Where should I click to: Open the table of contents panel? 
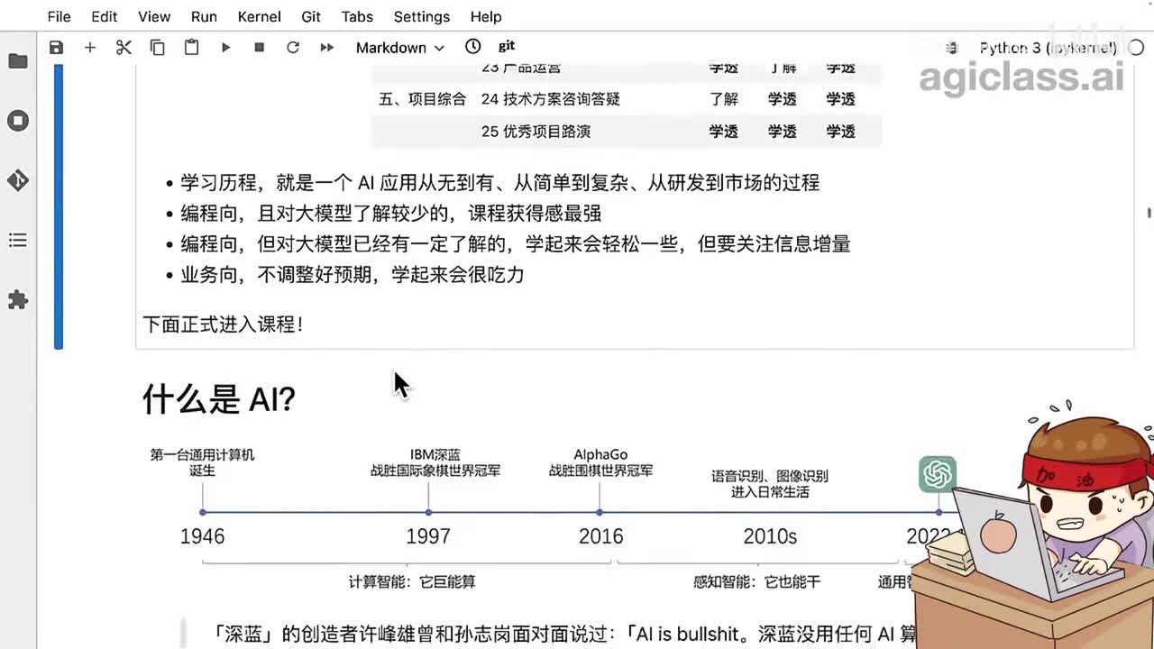tap(18, 241)
